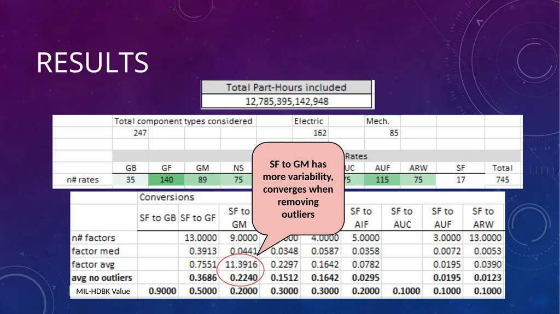
Task: Select the SF rate count 17
Action: coord(460,180)
